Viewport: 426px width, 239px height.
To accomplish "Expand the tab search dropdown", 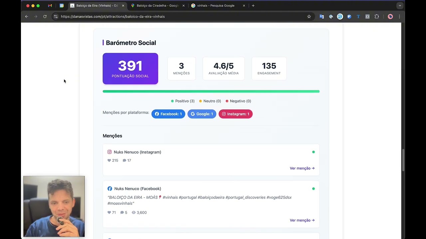I will click(x=400, y=6).
